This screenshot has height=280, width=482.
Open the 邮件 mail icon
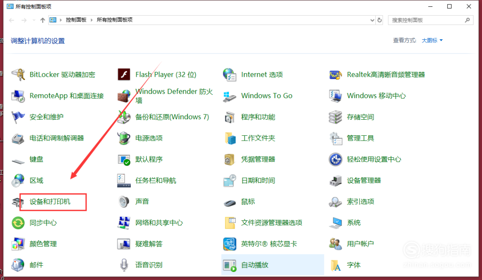(18, 265)
